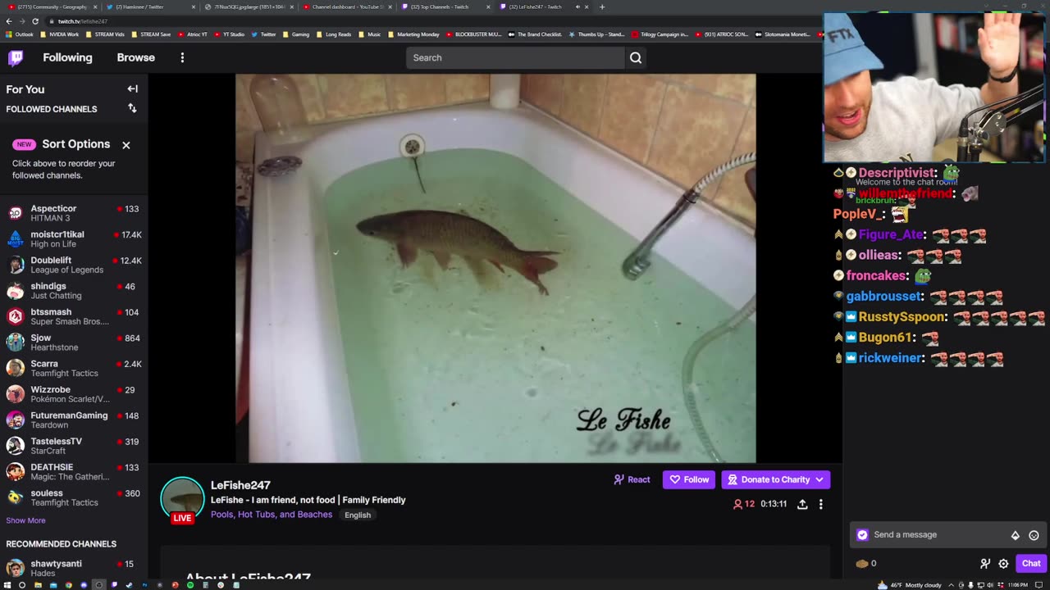
Task: Open the Marketing Monday bookmark folder
Action: tap(413, 34)
